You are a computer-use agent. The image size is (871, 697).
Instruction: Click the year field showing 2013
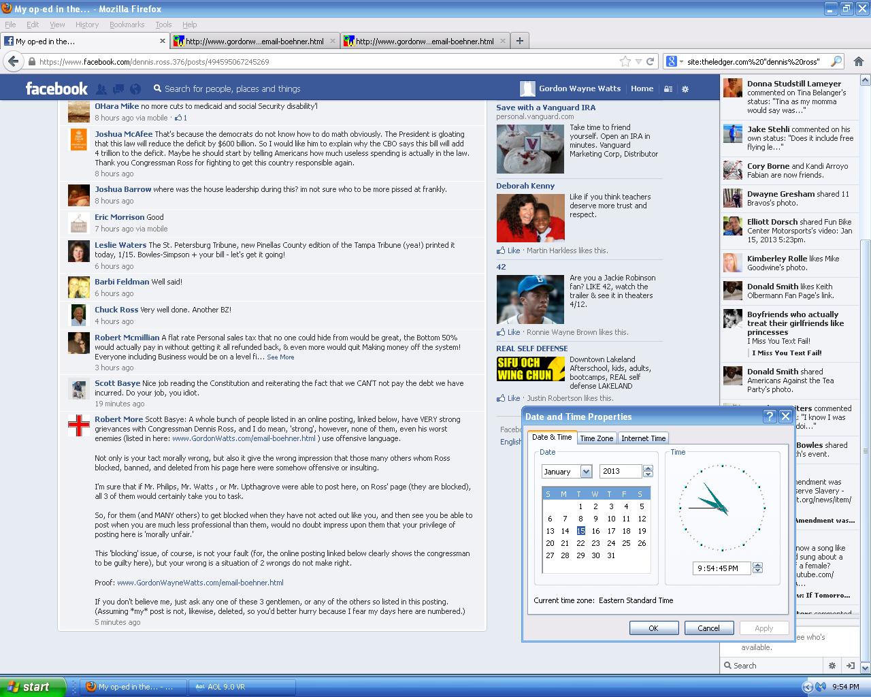621,471
